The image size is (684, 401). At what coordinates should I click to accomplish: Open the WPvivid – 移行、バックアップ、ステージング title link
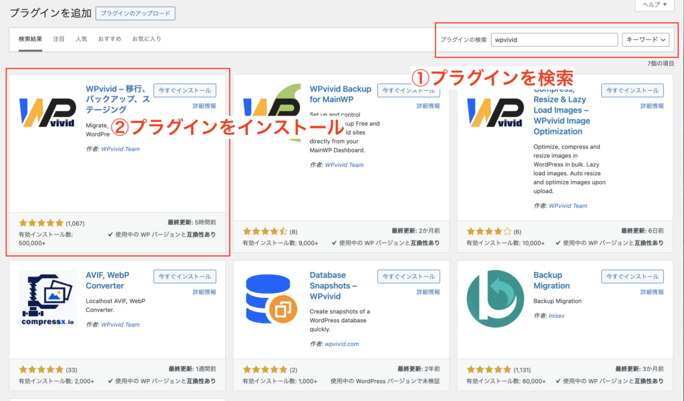118,99
